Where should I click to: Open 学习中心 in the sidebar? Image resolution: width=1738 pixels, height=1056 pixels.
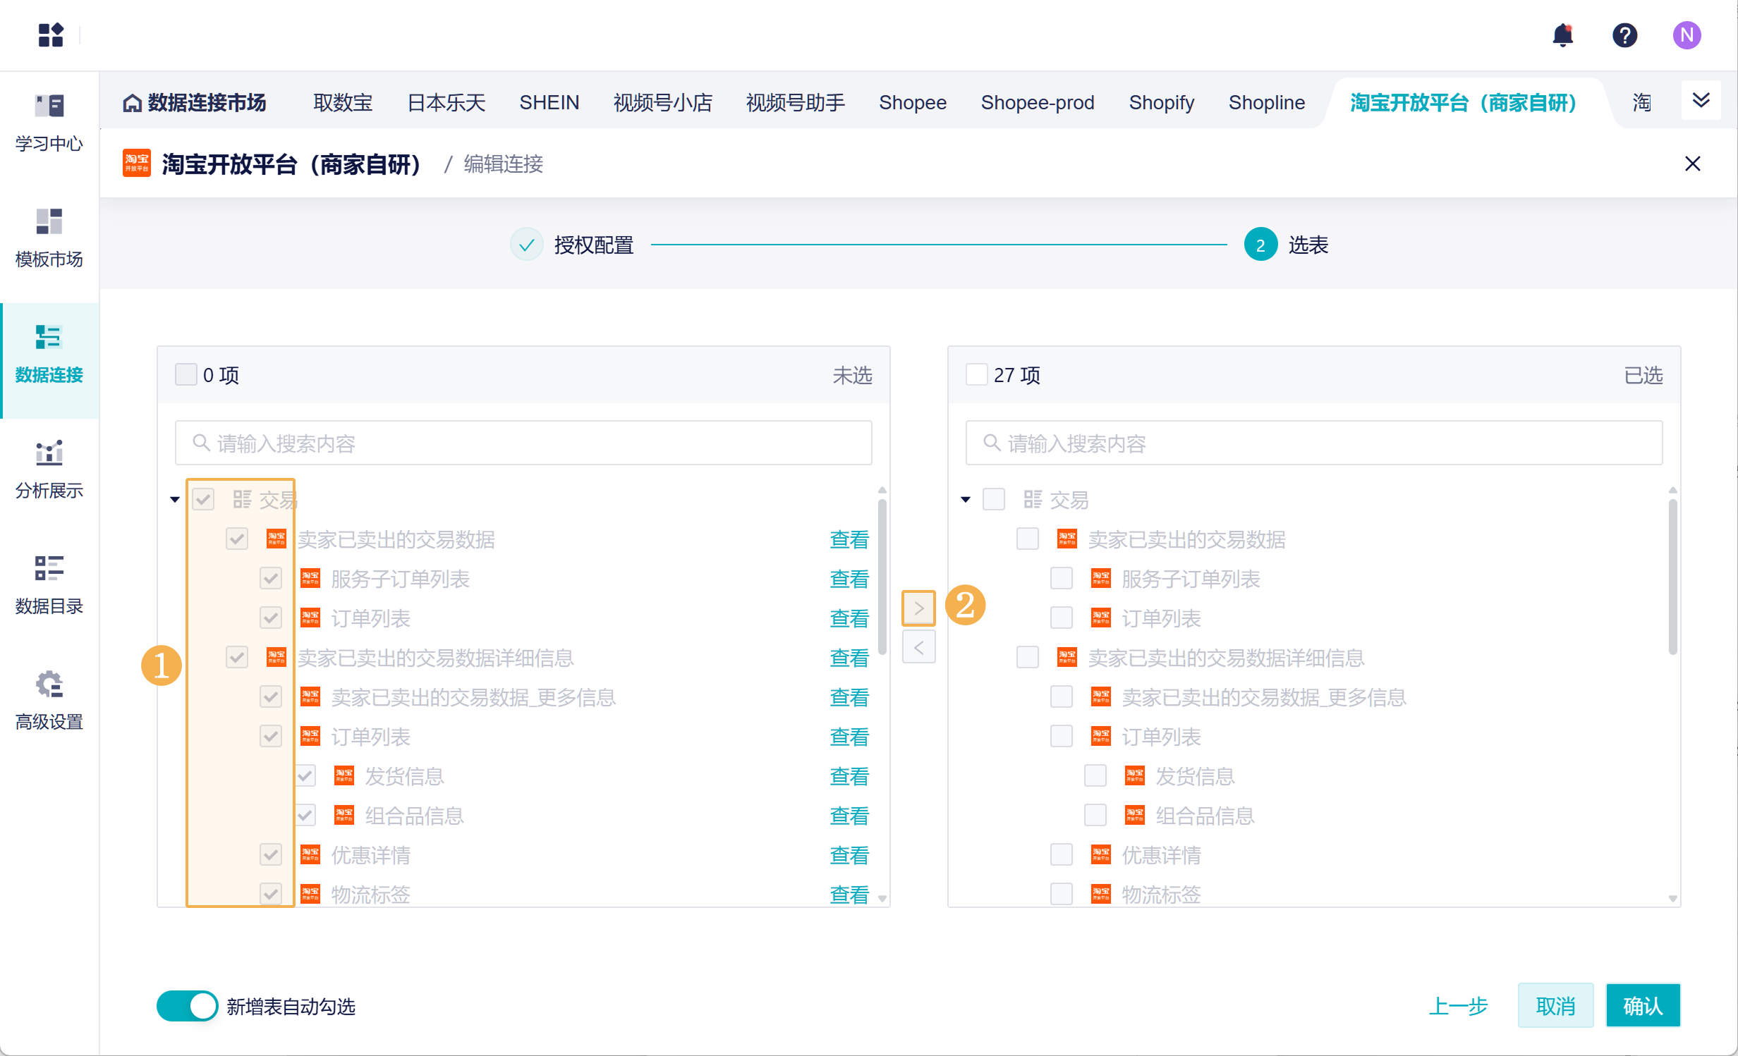click(x=49, y=123)
